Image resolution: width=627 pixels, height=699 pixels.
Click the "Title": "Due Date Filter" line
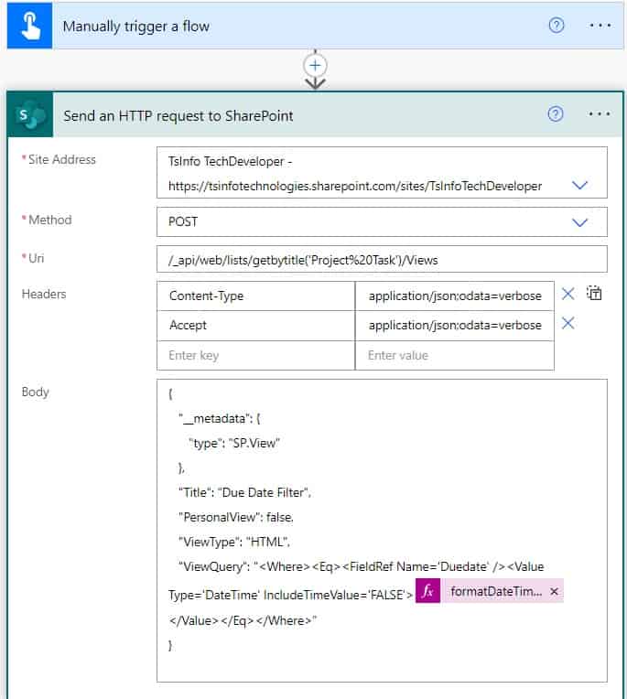244,492
